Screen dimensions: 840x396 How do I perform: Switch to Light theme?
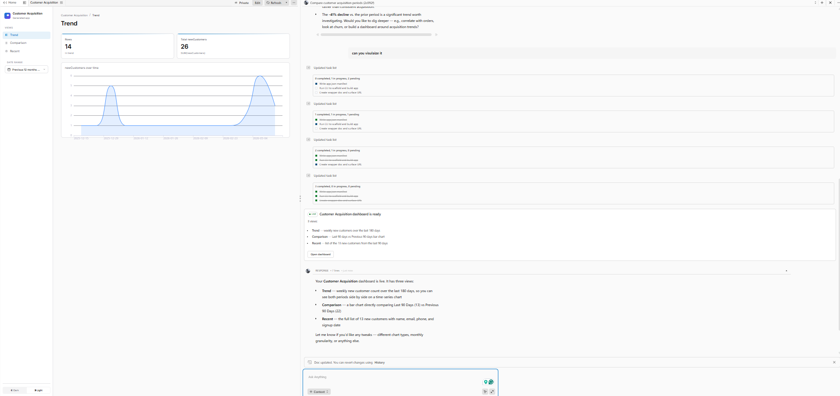tap(39, 390)
